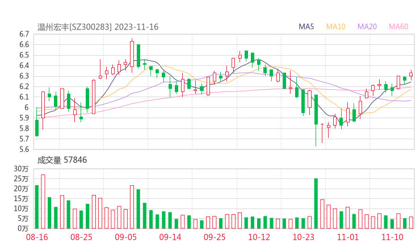Click the 15万 volume axis label
420x250 pixels.
tap(21, 199)
